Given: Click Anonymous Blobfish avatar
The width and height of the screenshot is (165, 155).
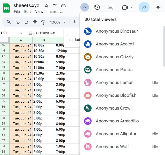Looking at the screenshot, I should pyautogui.click(x=88, y=95).
